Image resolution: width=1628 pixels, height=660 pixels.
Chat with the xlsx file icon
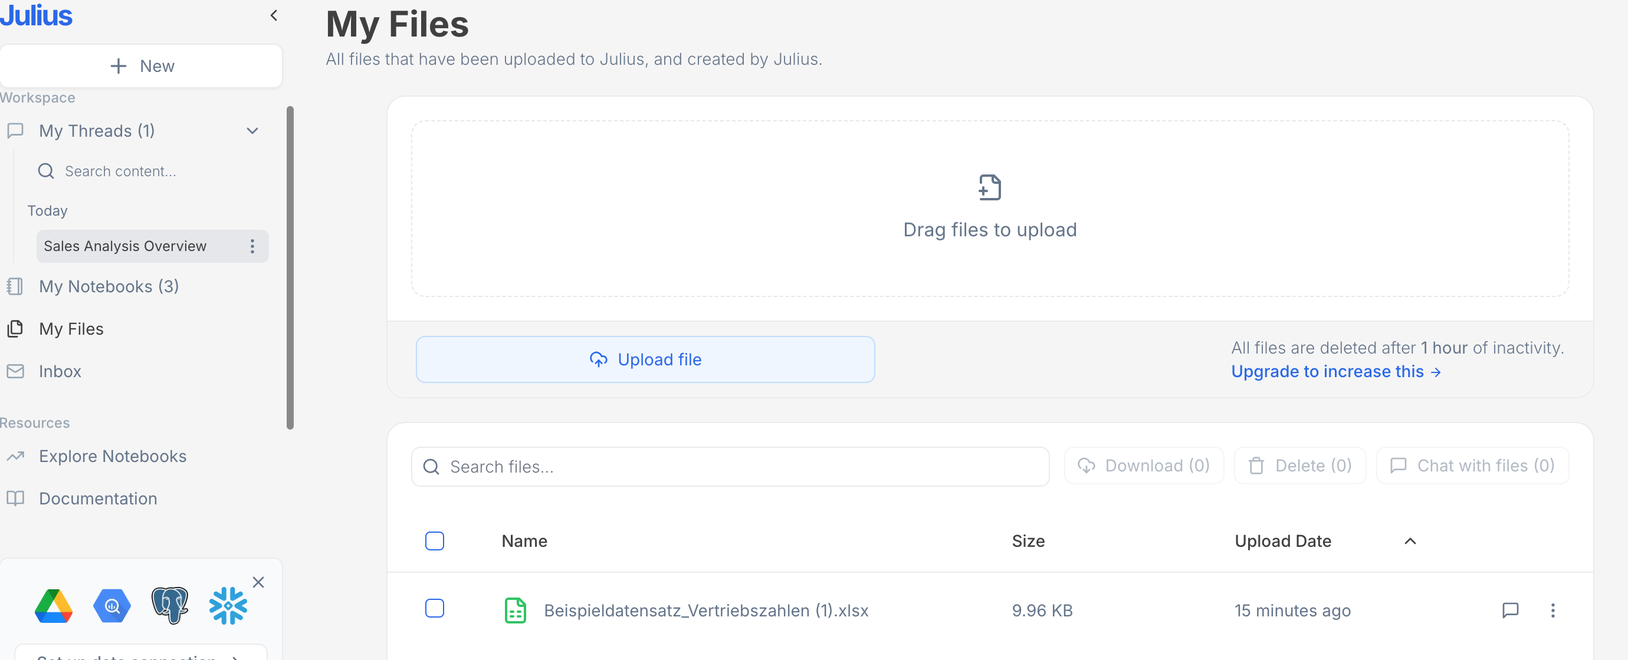pos(1510,610)
